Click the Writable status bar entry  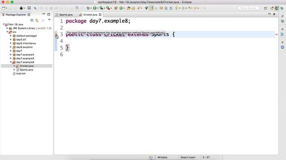(162, 157)
